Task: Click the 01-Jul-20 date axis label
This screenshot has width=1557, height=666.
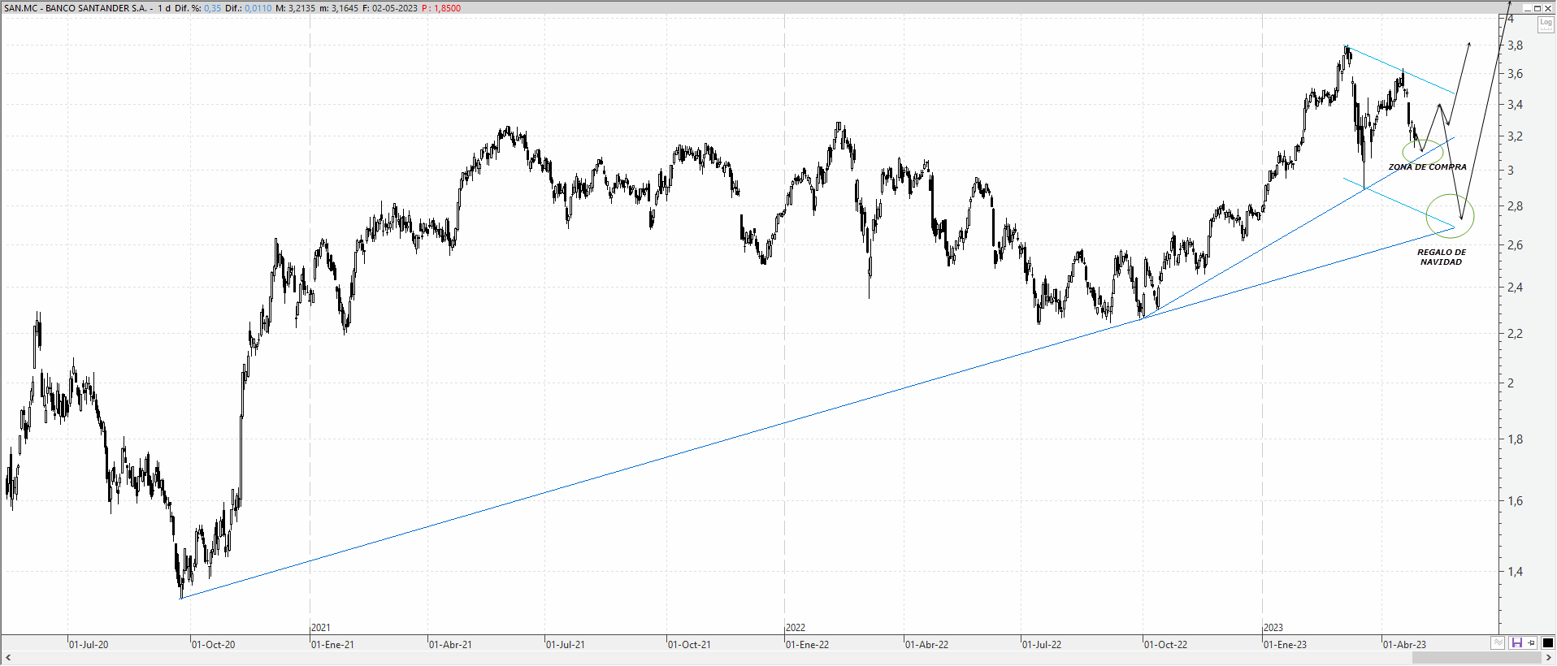Action: click(89, 645)
